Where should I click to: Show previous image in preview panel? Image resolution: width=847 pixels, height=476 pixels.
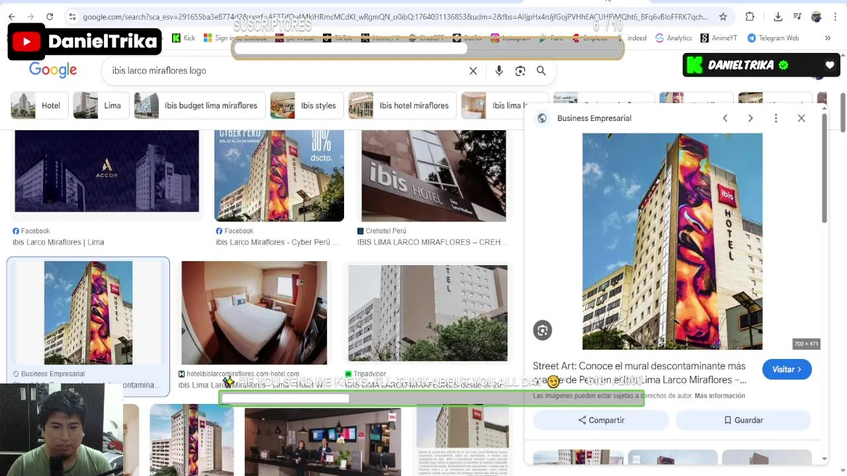[x=725, y=118]
